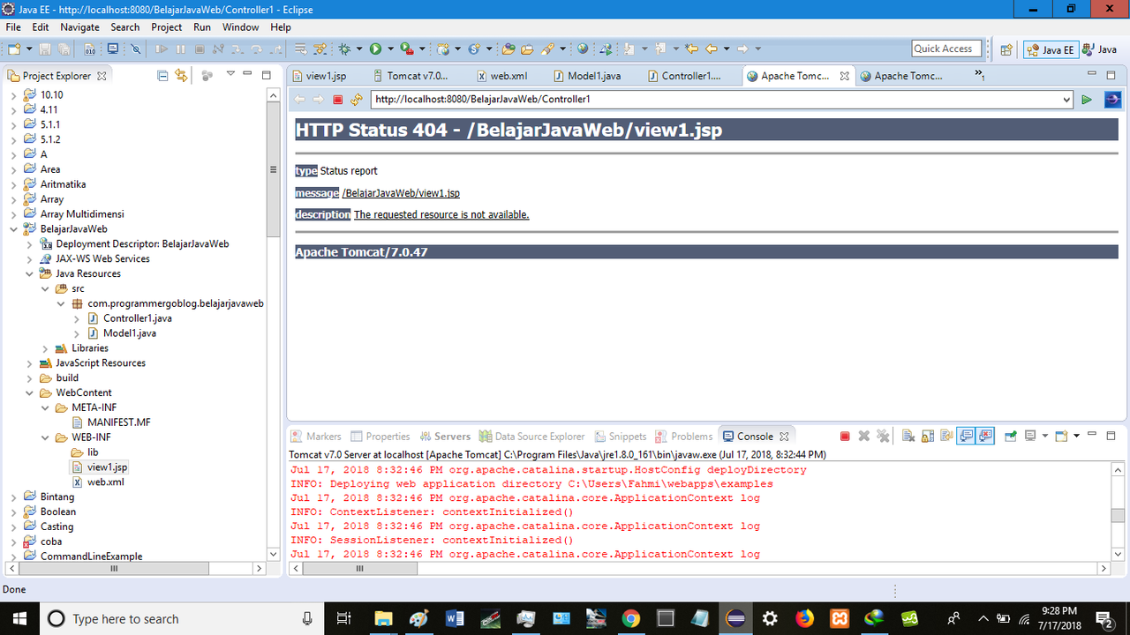Click the Open Web Browser globe icon
This screenshot has height=635, width=1130.
[x=584, y=49]
